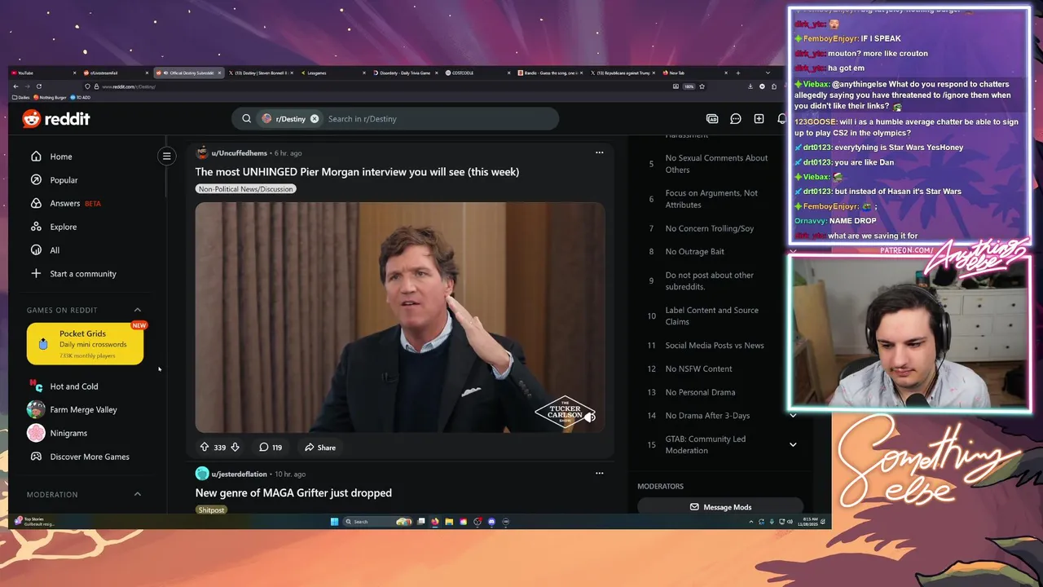Close the Official Destiny Subreddit tab

click(x=219, y=73)
